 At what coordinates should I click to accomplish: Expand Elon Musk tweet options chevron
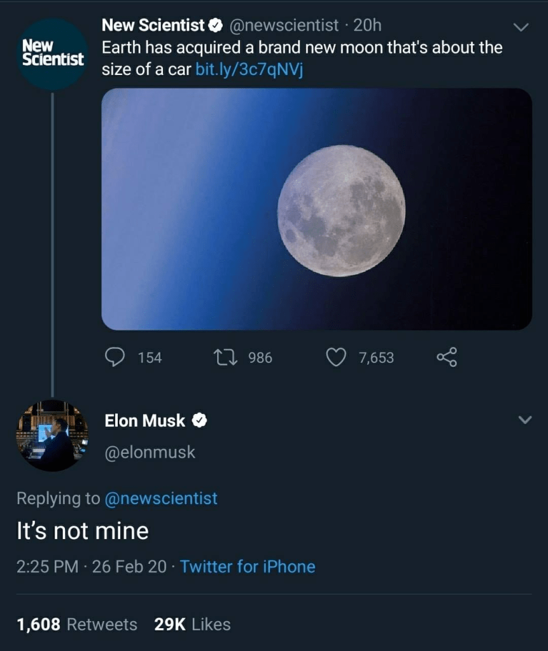coord(524,420)
